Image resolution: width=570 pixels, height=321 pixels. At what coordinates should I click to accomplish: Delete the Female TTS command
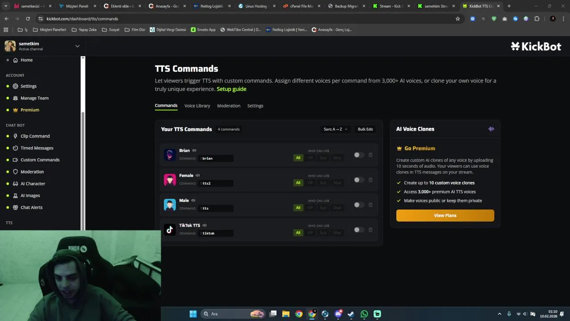point(370,180)
